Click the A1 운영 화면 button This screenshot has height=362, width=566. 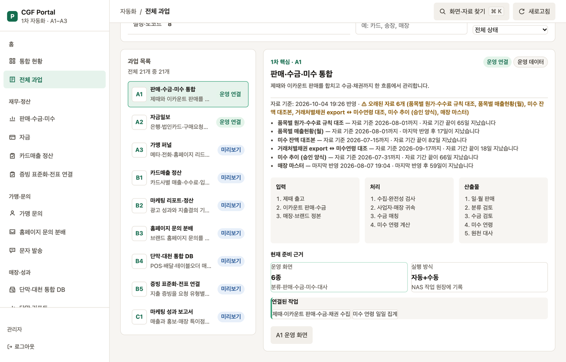(292, 335)
